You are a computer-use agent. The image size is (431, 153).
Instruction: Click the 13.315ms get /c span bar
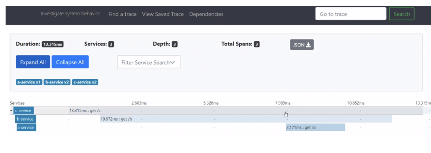point(214,111)
